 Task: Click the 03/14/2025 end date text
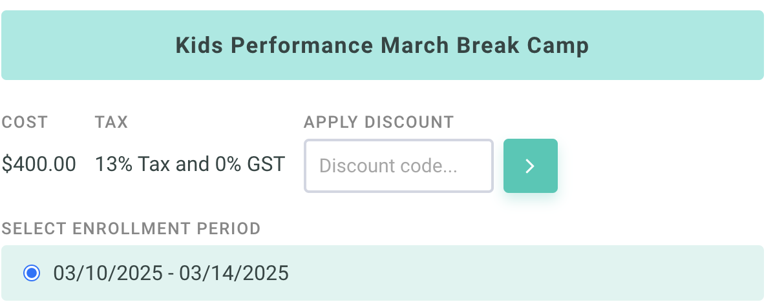click(234, 273)
